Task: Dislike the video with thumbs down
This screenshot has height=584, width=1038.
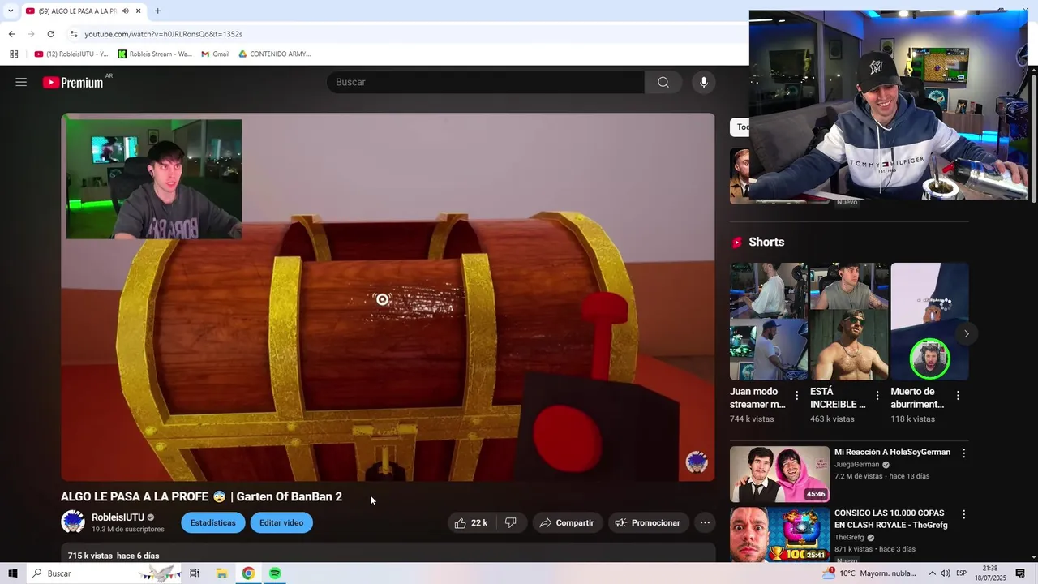Action: (x=511, y=523)
